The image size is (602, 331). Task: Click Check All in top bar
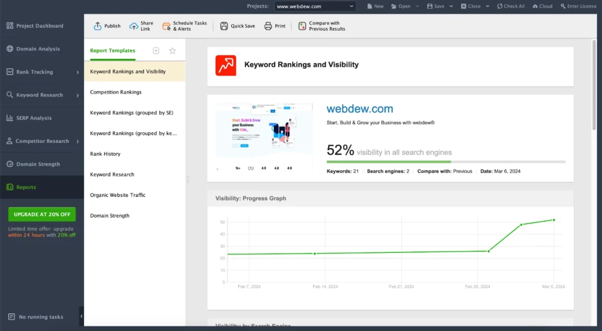510,6
